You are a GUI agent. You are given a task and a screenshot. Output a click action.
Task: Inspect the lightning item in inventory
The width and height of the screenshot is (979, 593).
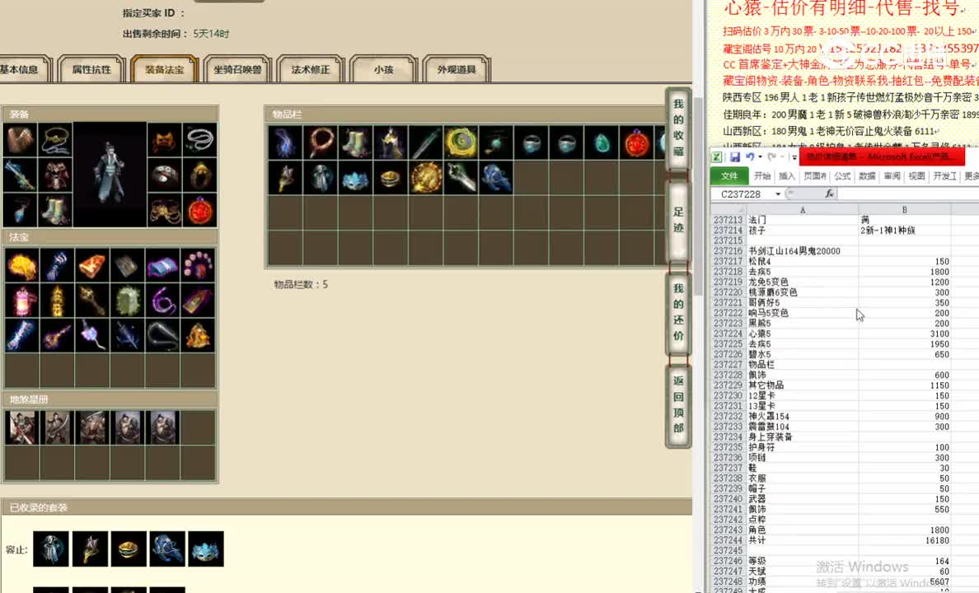285,142
